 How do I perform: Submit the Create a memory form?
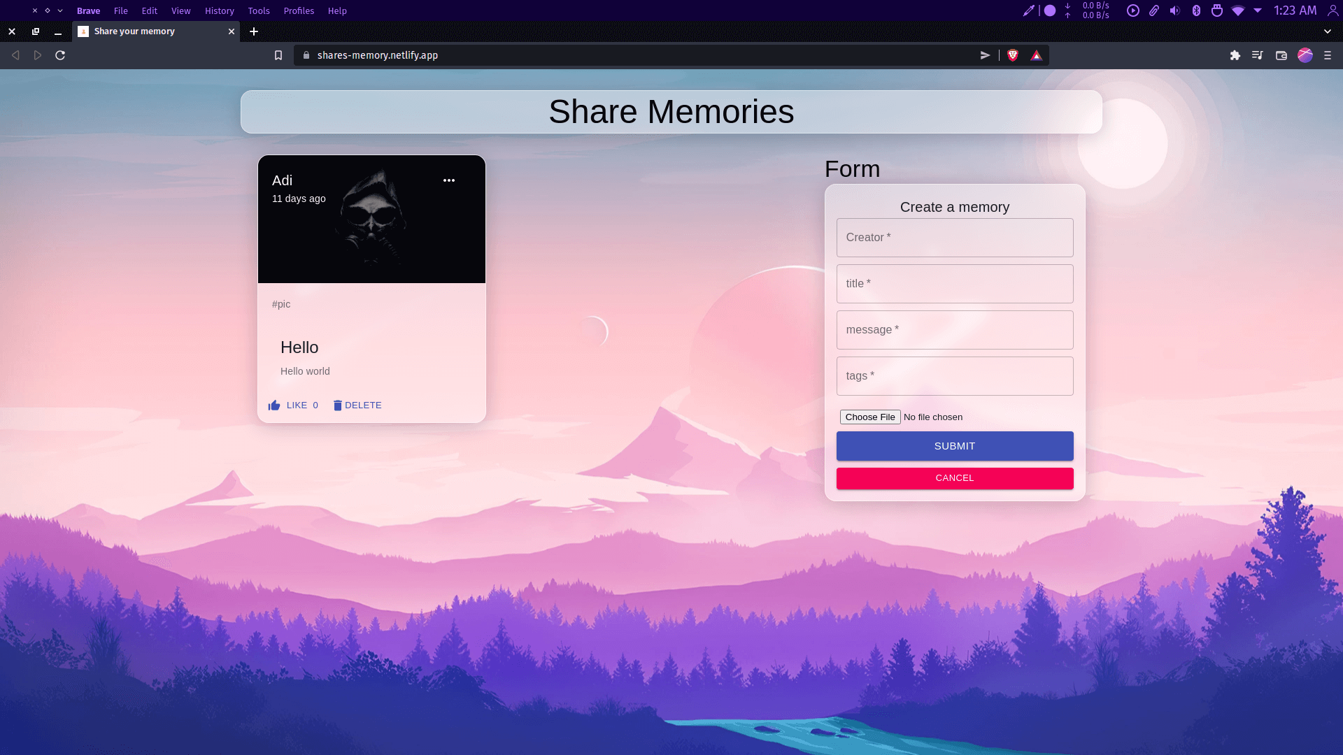point(955,445)
